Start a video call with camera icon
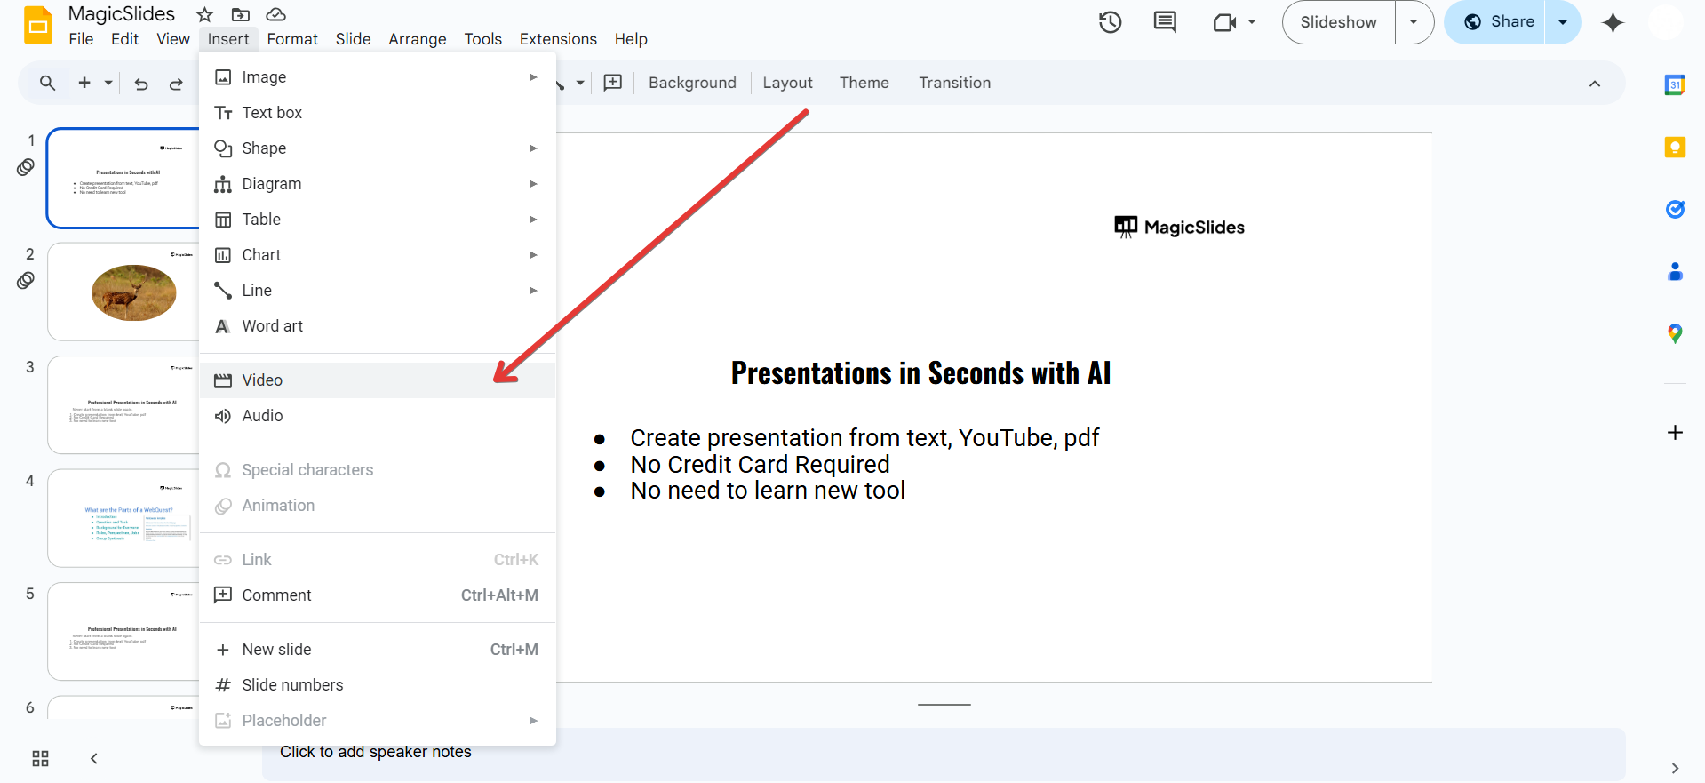Viewport: 1705px width, 783px height. tap(1224, 22)
